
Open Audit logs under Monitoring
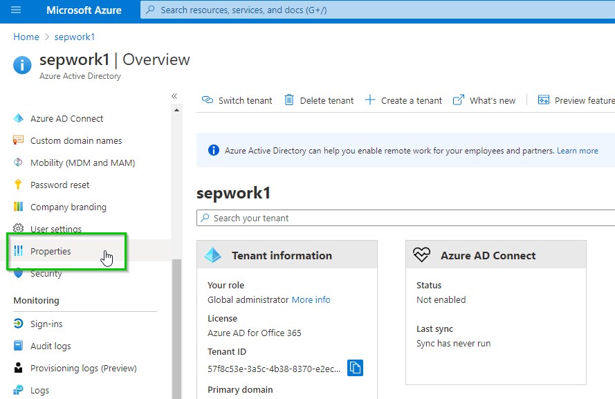pyautogui.click(x=51, y=346)
